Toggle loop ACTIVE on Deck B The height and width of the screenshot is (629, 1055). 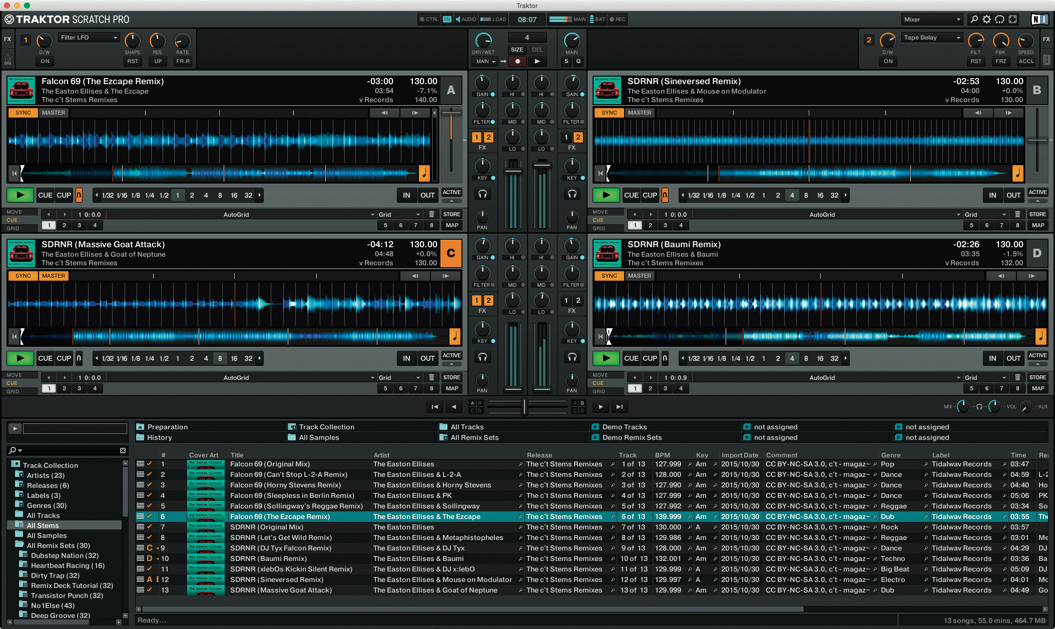click(x=1037, y=193)
